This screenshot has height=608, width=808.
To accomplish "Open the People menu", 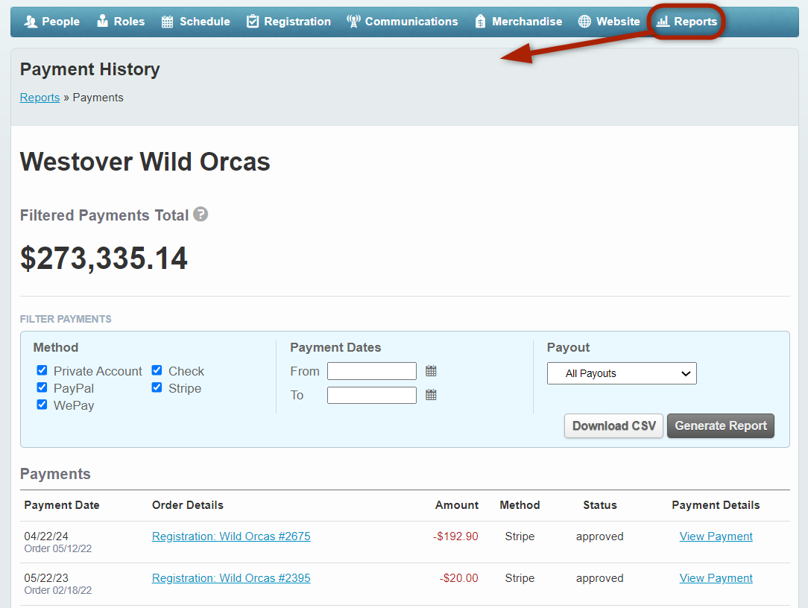I will coord(51,22).
